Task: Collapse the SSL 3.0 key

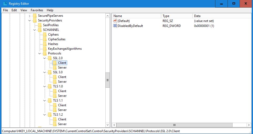Action: (45, 72)
